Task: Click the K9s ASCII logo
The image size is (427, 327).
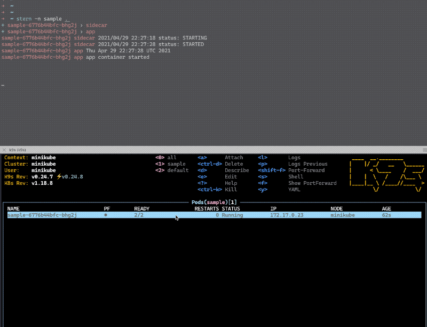Action: click(x=387, y=175)
